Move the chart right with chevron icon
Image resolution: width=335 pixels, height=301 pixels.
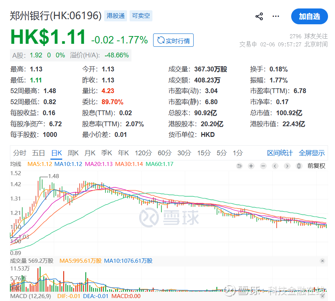click(287, 166)
